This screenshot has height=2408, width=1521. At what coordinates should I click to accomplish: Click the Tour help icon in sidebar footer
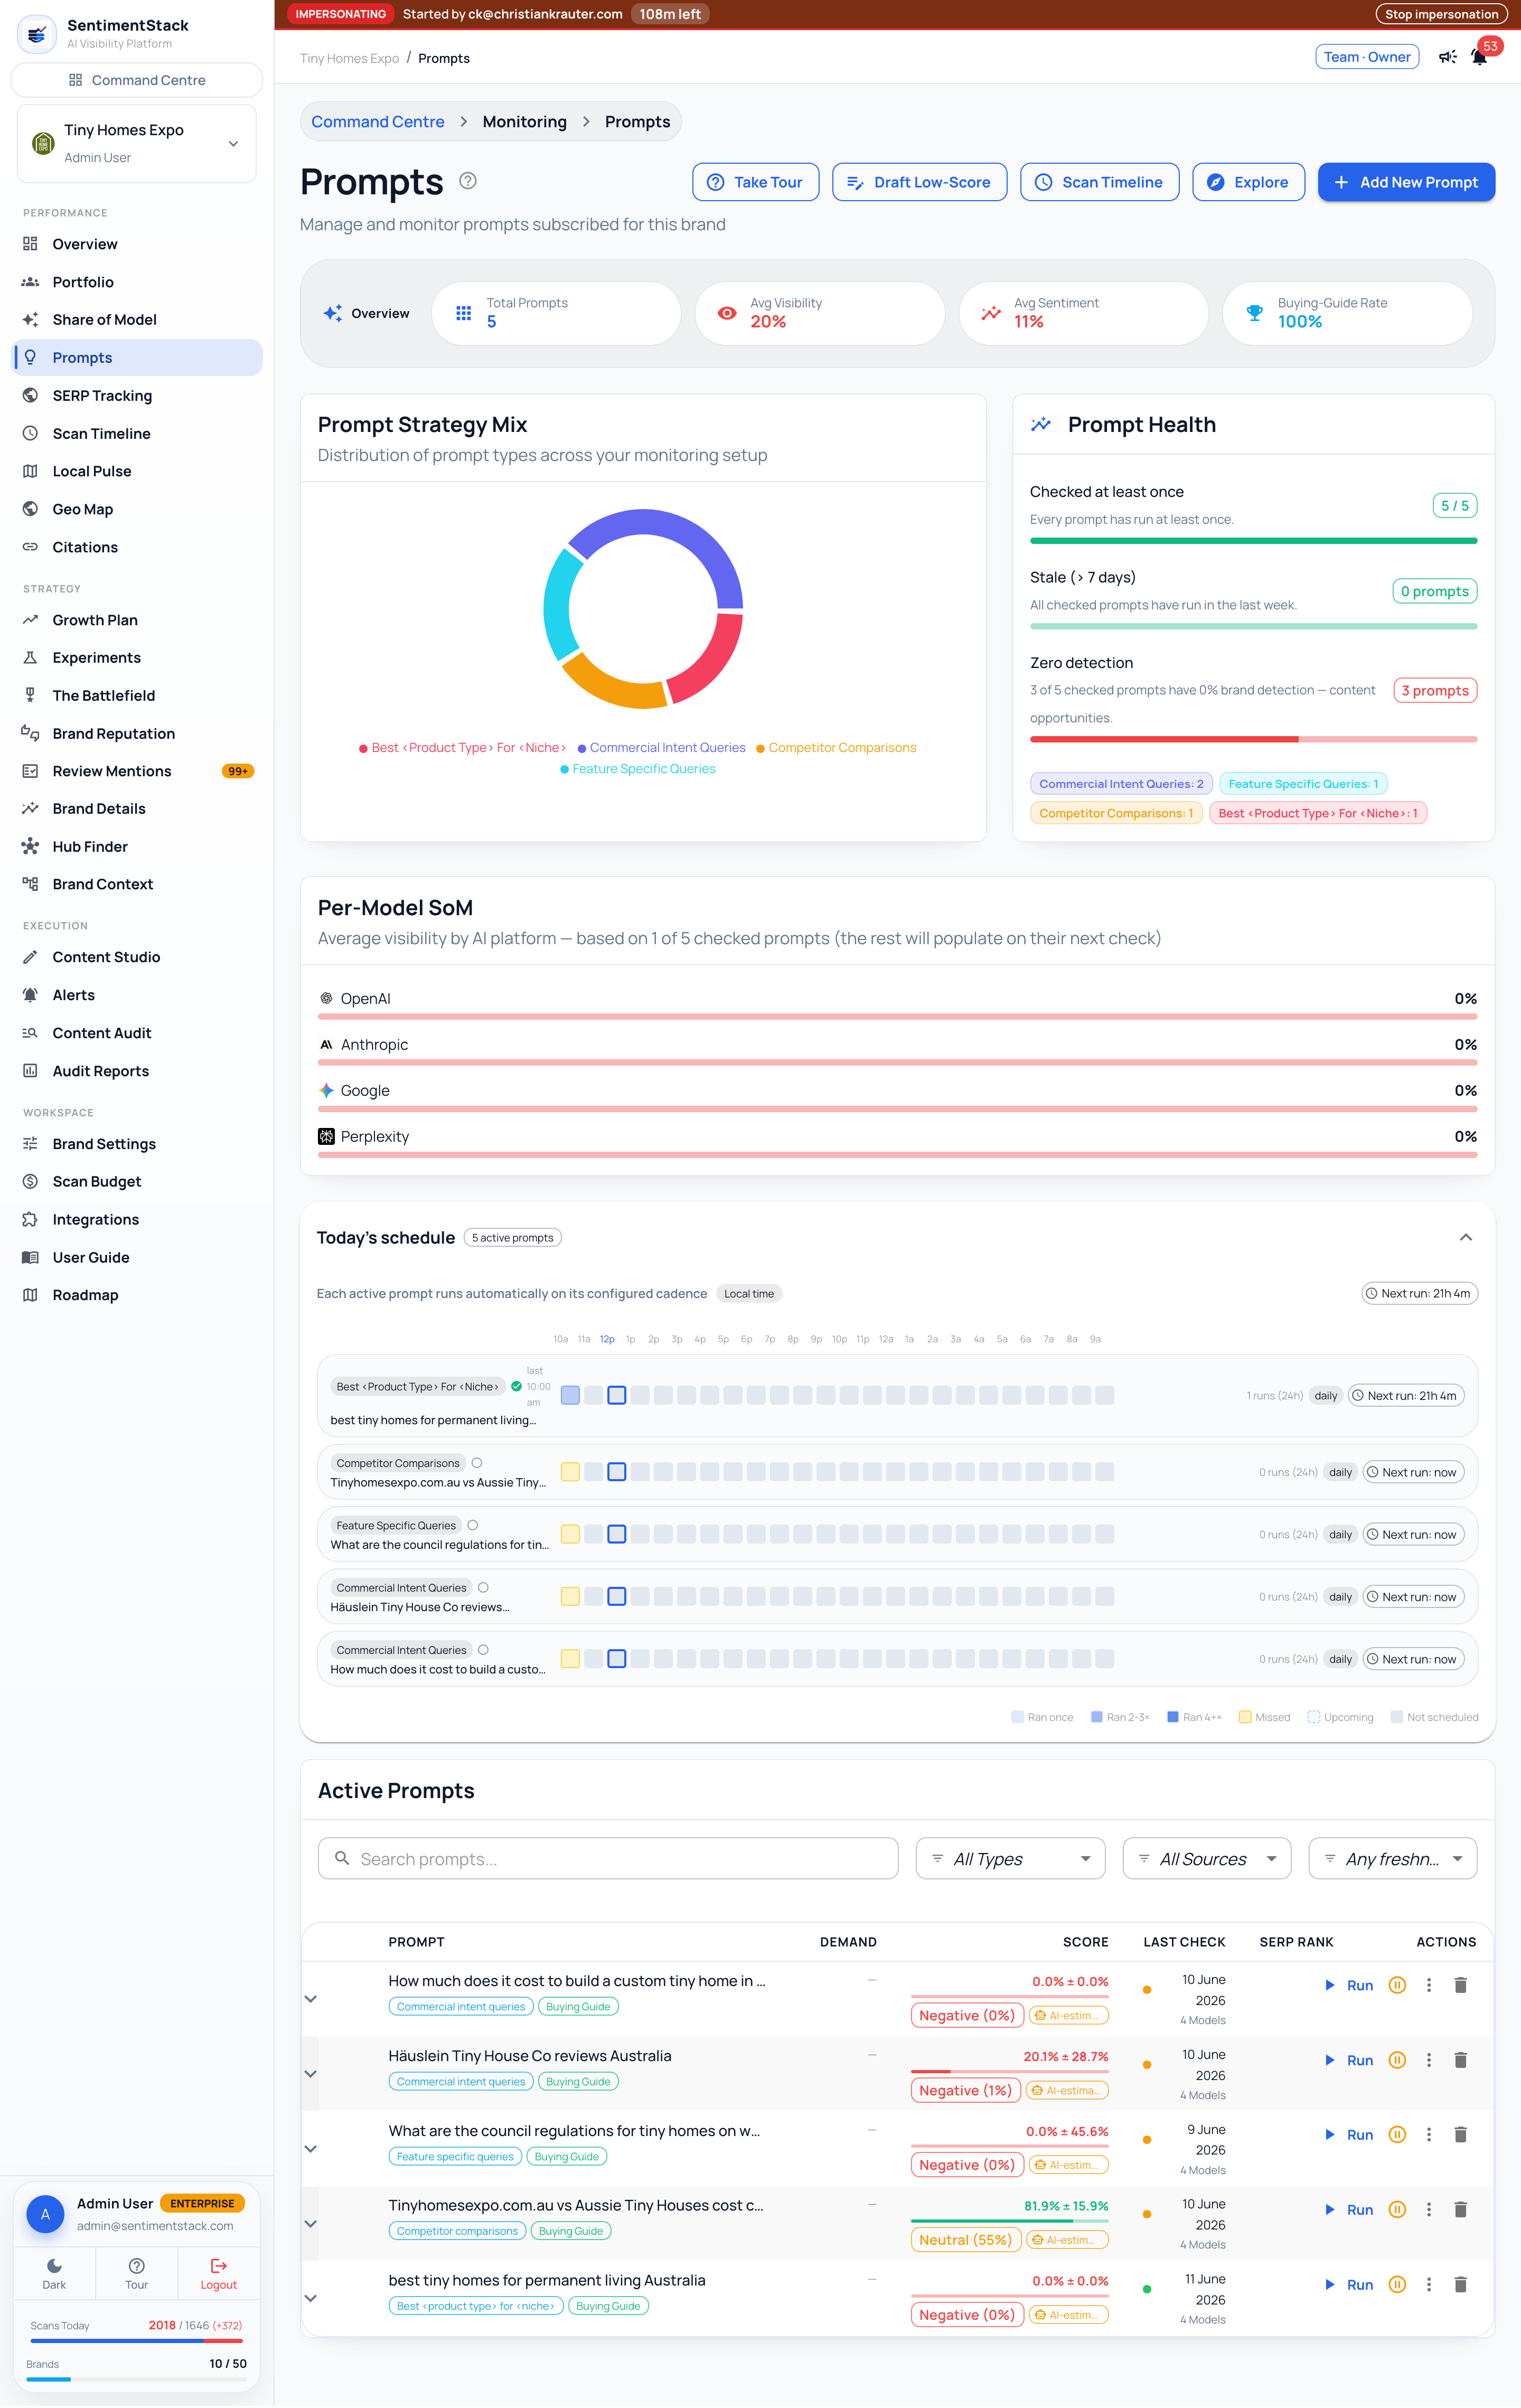pyautogui.click(x=136, y=2266)
